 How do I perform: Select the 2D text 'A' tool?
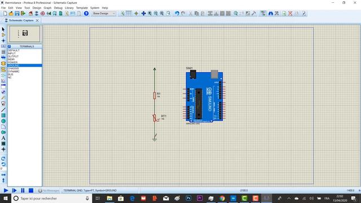click(x=3, y=138)
